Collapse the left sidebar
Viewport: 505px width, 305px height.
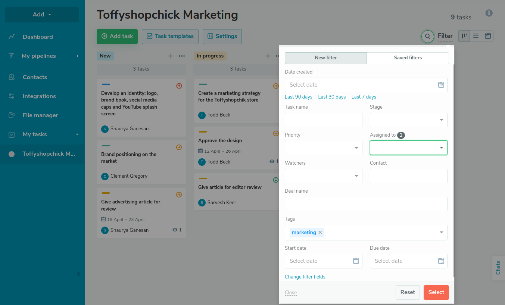tap(78, 274)
